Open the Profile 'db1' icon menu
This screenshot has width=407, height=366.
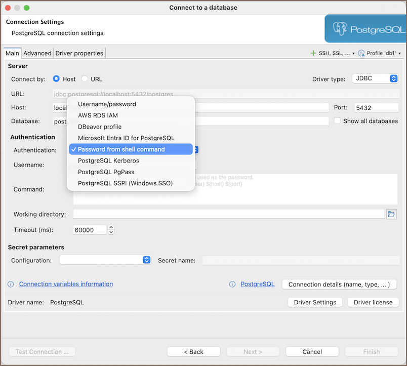[x=361, y=53]
